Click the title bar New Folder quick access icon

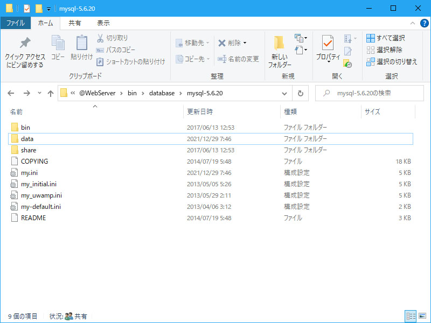(39, 9)
